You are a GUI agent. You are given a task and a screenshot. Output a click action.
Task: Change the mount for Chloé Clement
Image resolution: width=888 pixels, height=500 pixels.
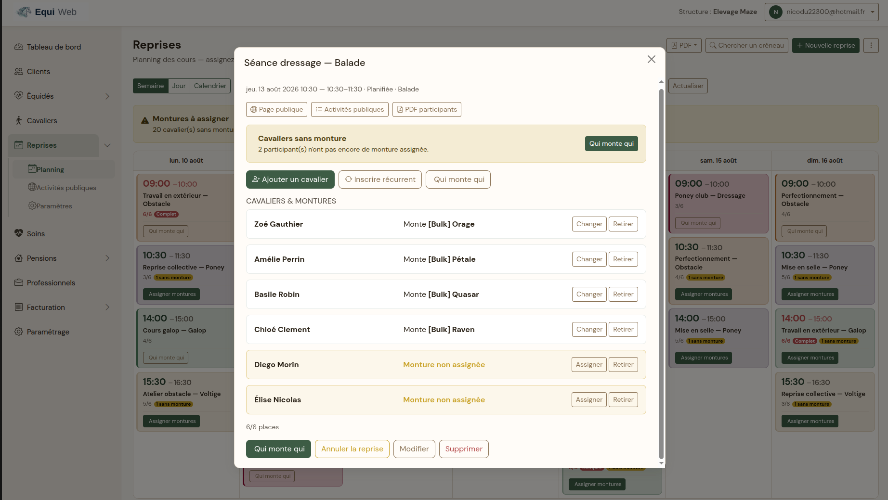point(589,329)
